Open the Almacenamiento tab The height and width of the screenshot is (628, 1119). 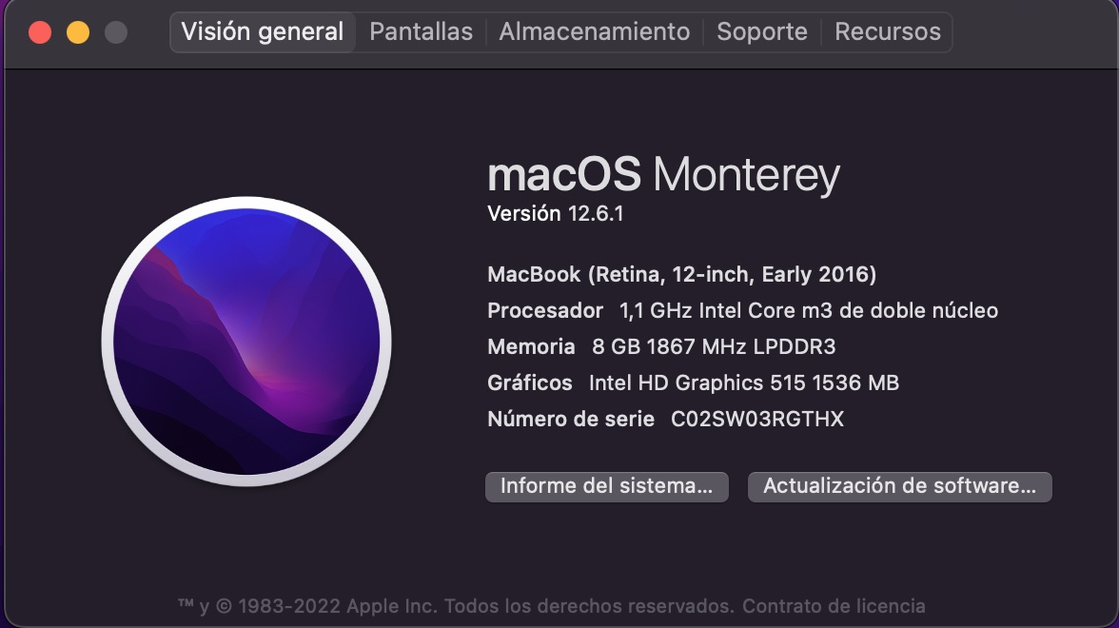[x=595, y=32]
